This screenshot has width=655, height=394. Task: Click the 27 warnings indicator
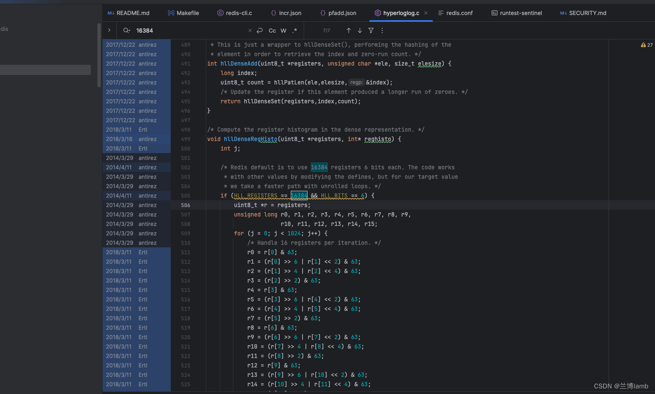point(647,45)
